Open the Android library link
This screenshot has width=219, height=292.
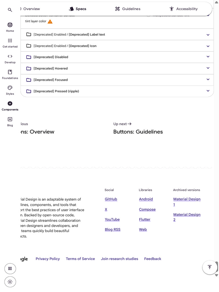[x=146, y=199]
